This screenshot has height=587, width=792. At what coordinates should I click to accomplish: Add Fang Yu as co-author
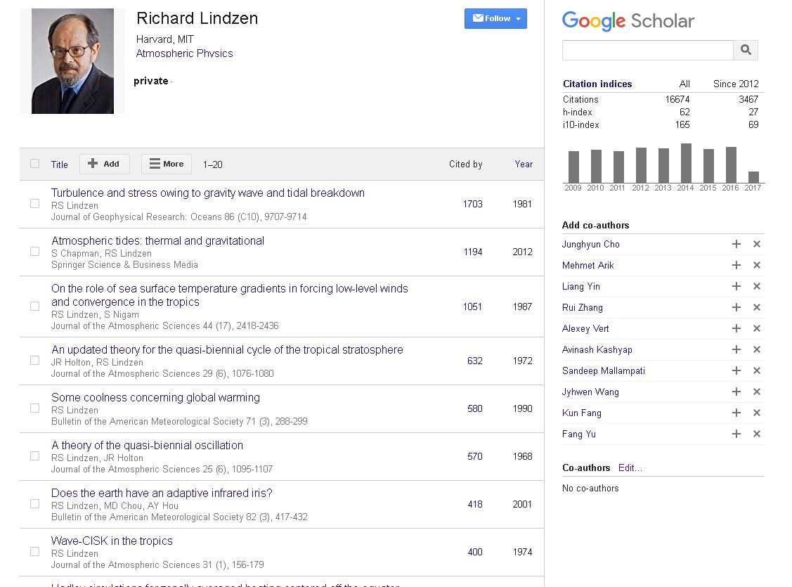(x=736, y=434)
